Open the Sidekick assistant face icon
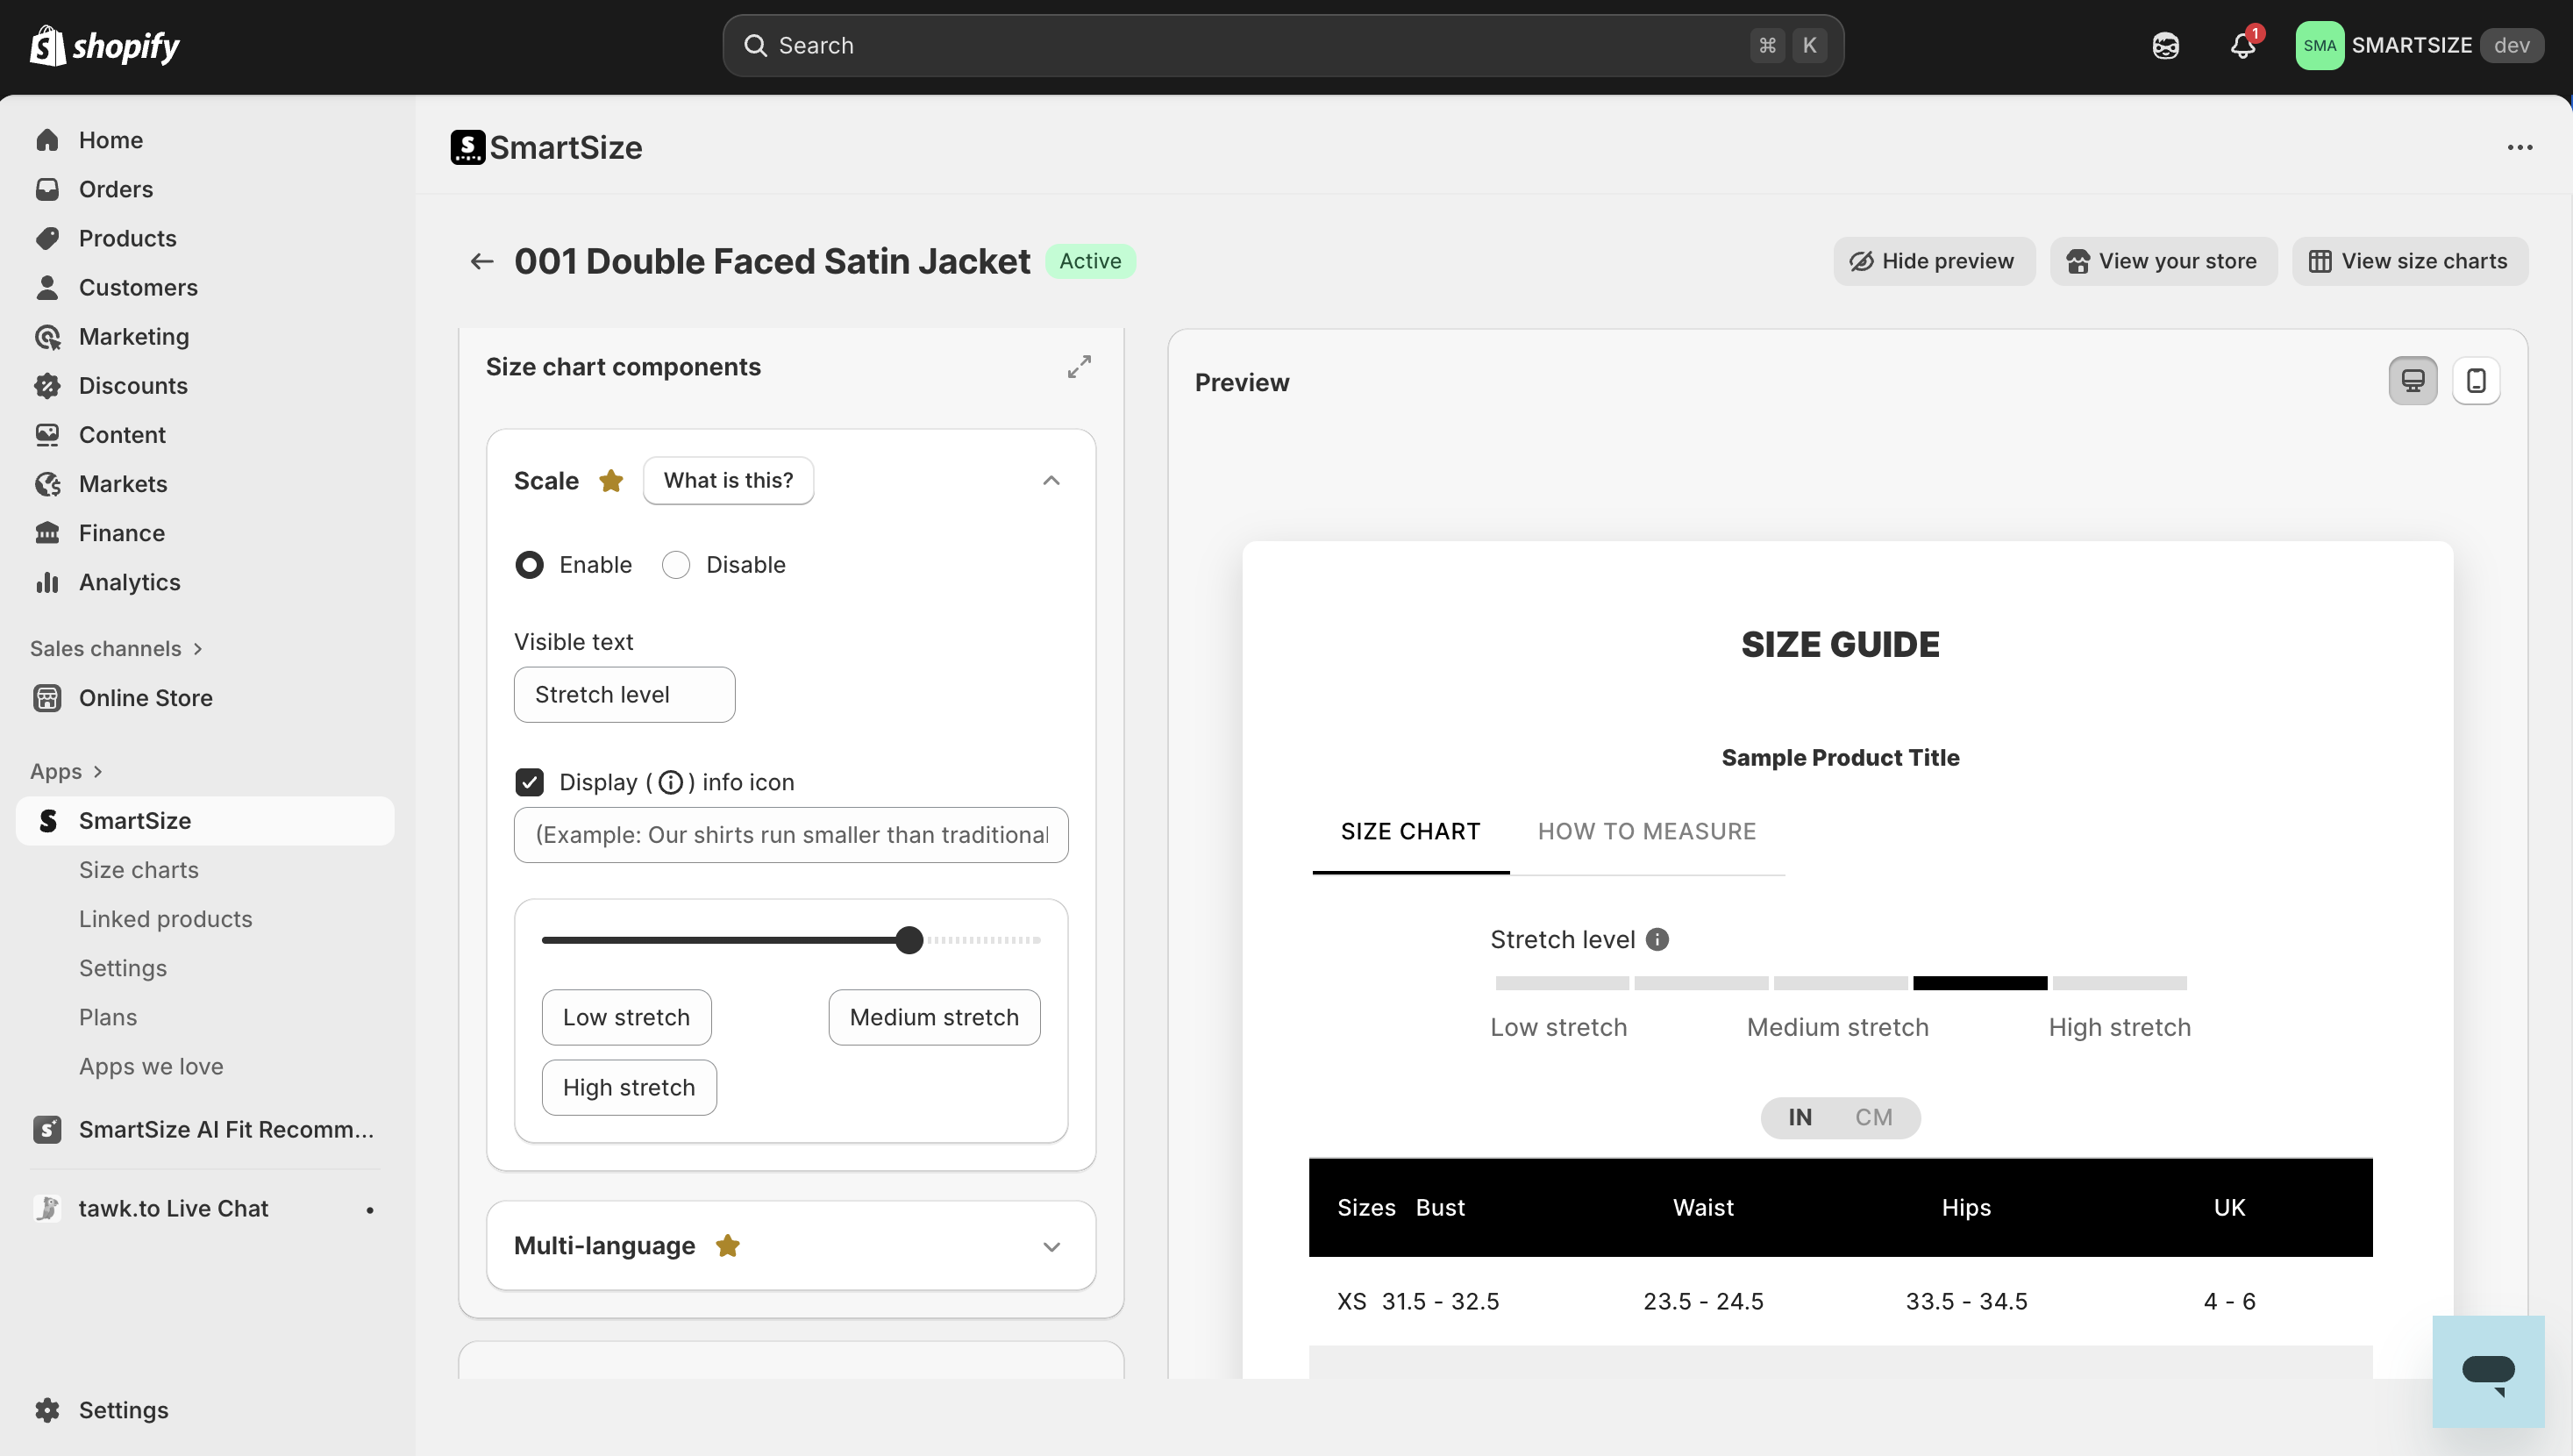 (2165, 46)
